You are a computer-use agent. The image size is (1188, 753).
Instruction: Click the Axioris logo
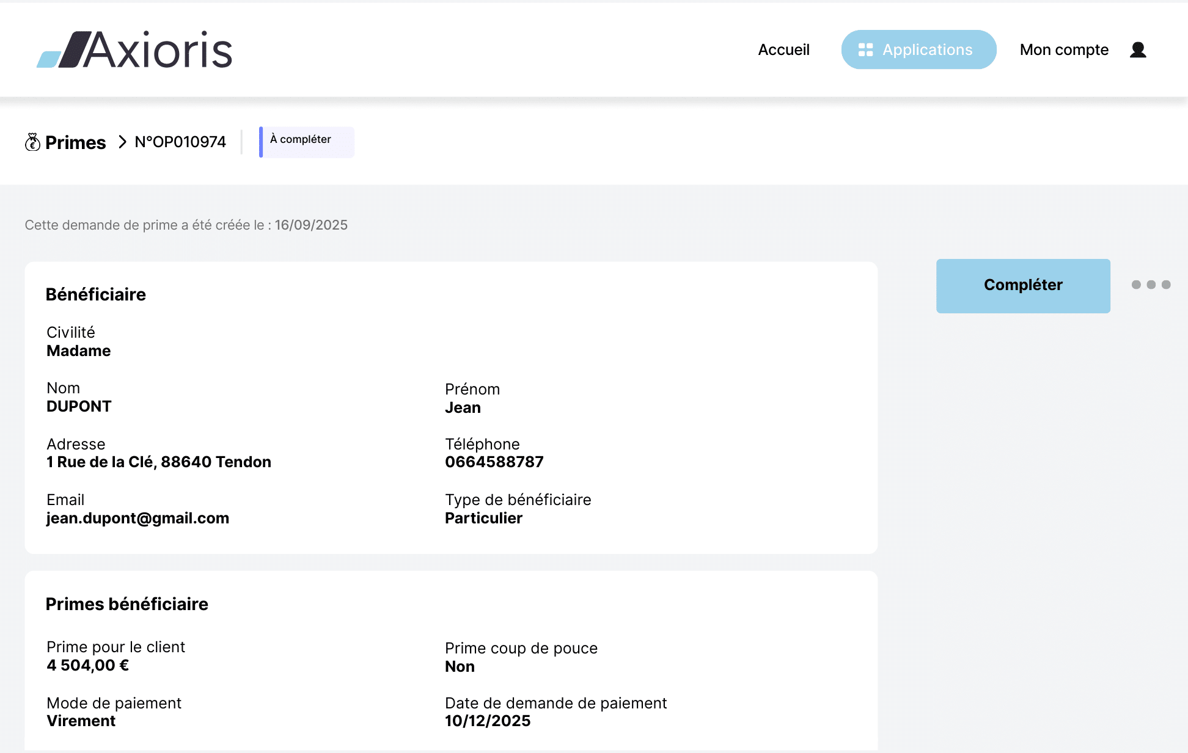tap(134, 49)
